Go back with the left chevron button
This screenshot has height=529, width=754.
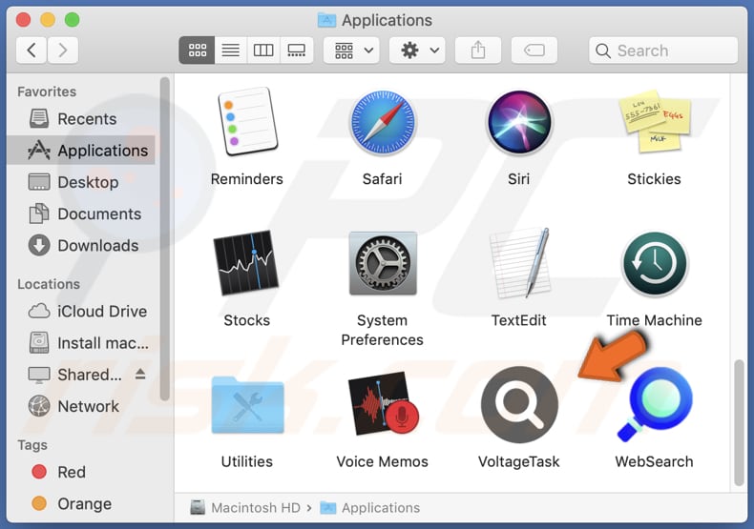(31, 50)
